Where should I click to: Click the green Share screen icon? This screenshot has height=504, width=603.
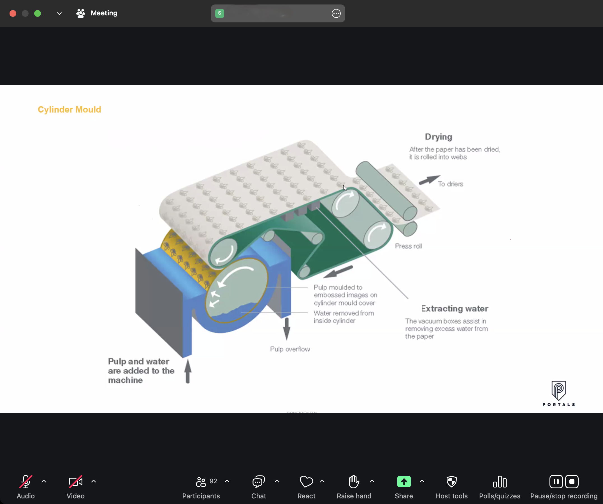pos(404,482)
